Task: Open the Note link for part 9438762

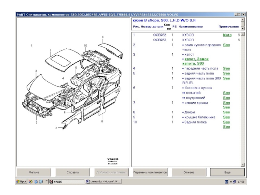Action: (x=227, y=35)
